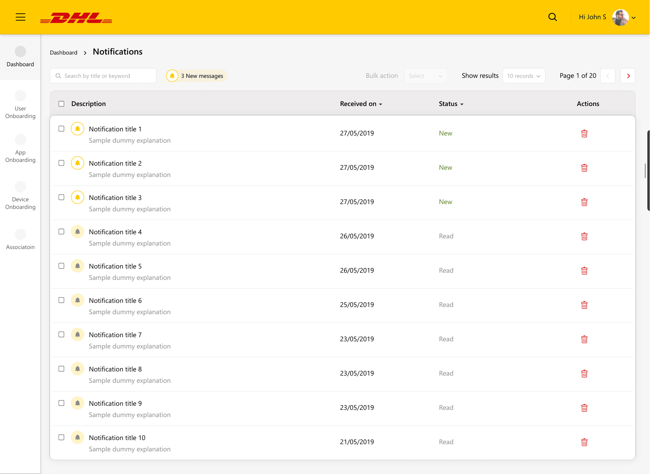Image resolution: width=650 pixels, height=474 pixels.
Task: Open Notification title 5 text
Action: tap(115, 266)
